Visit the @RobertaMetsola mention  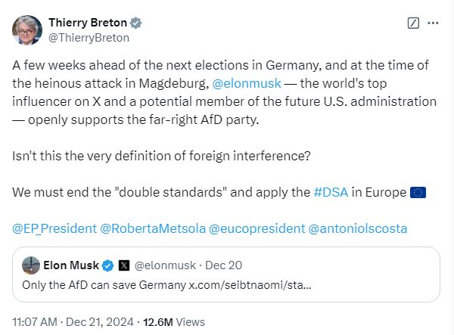pyautogui.click(x=153, y=227)
